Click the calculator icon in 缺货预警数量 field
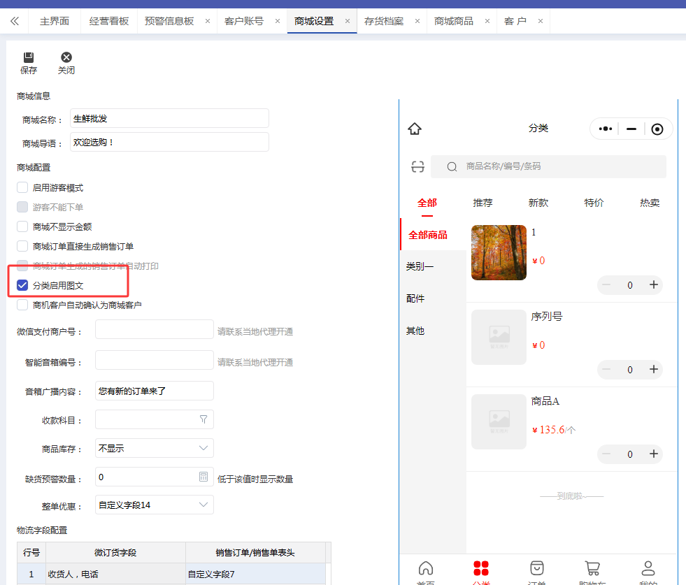 click(x=203, y=477)
